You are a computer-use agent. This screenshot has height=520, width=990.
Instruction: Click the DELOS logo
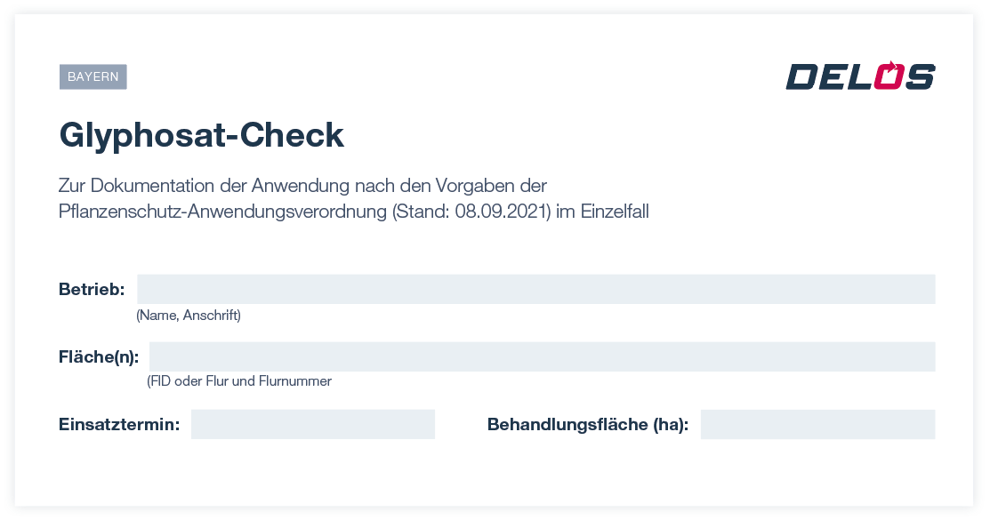click(x=860, y=76)
